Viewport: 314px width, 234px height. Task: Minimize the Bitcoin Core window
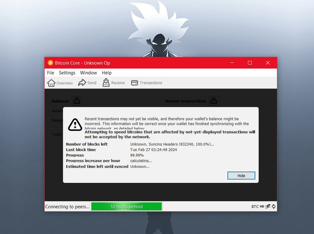[232, 63]
